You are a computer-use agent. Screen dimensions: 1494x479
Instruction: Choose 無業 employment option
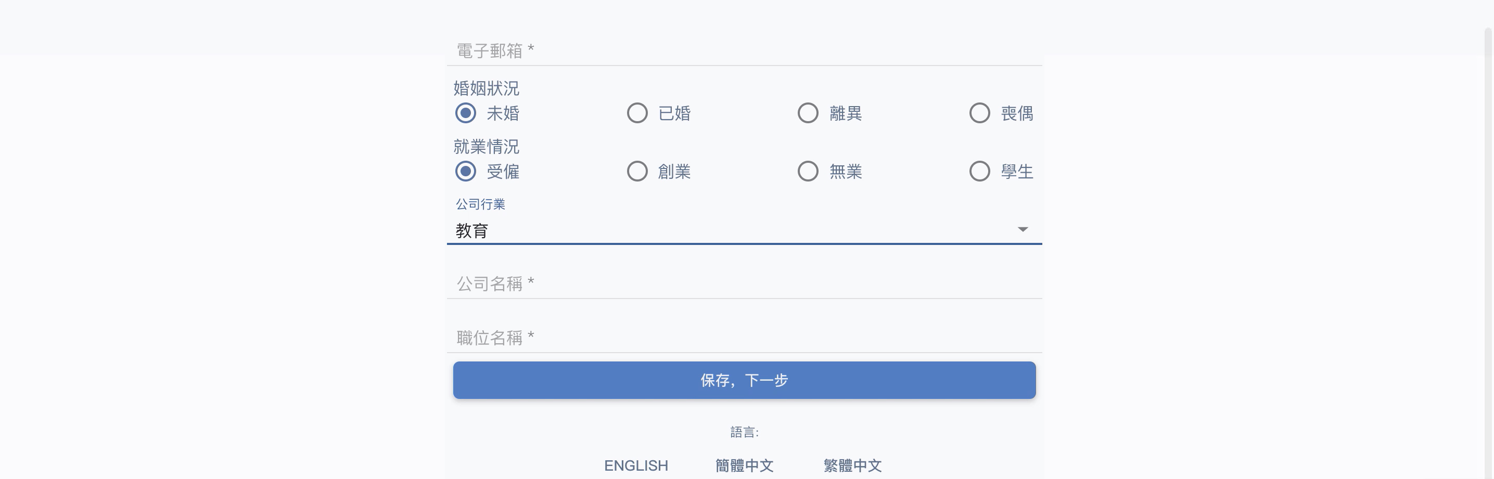tap(808, 171)
